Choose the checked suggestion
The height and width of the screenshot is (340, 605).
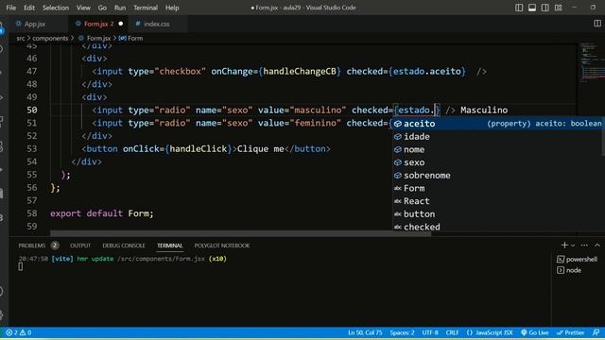coord(498,227)
